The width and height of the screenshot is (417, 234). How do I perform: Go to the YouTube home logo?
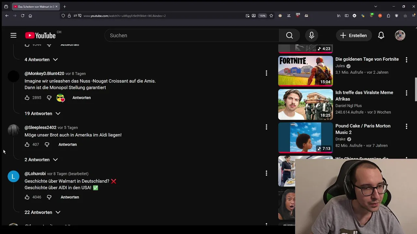(x=40, y=35)
